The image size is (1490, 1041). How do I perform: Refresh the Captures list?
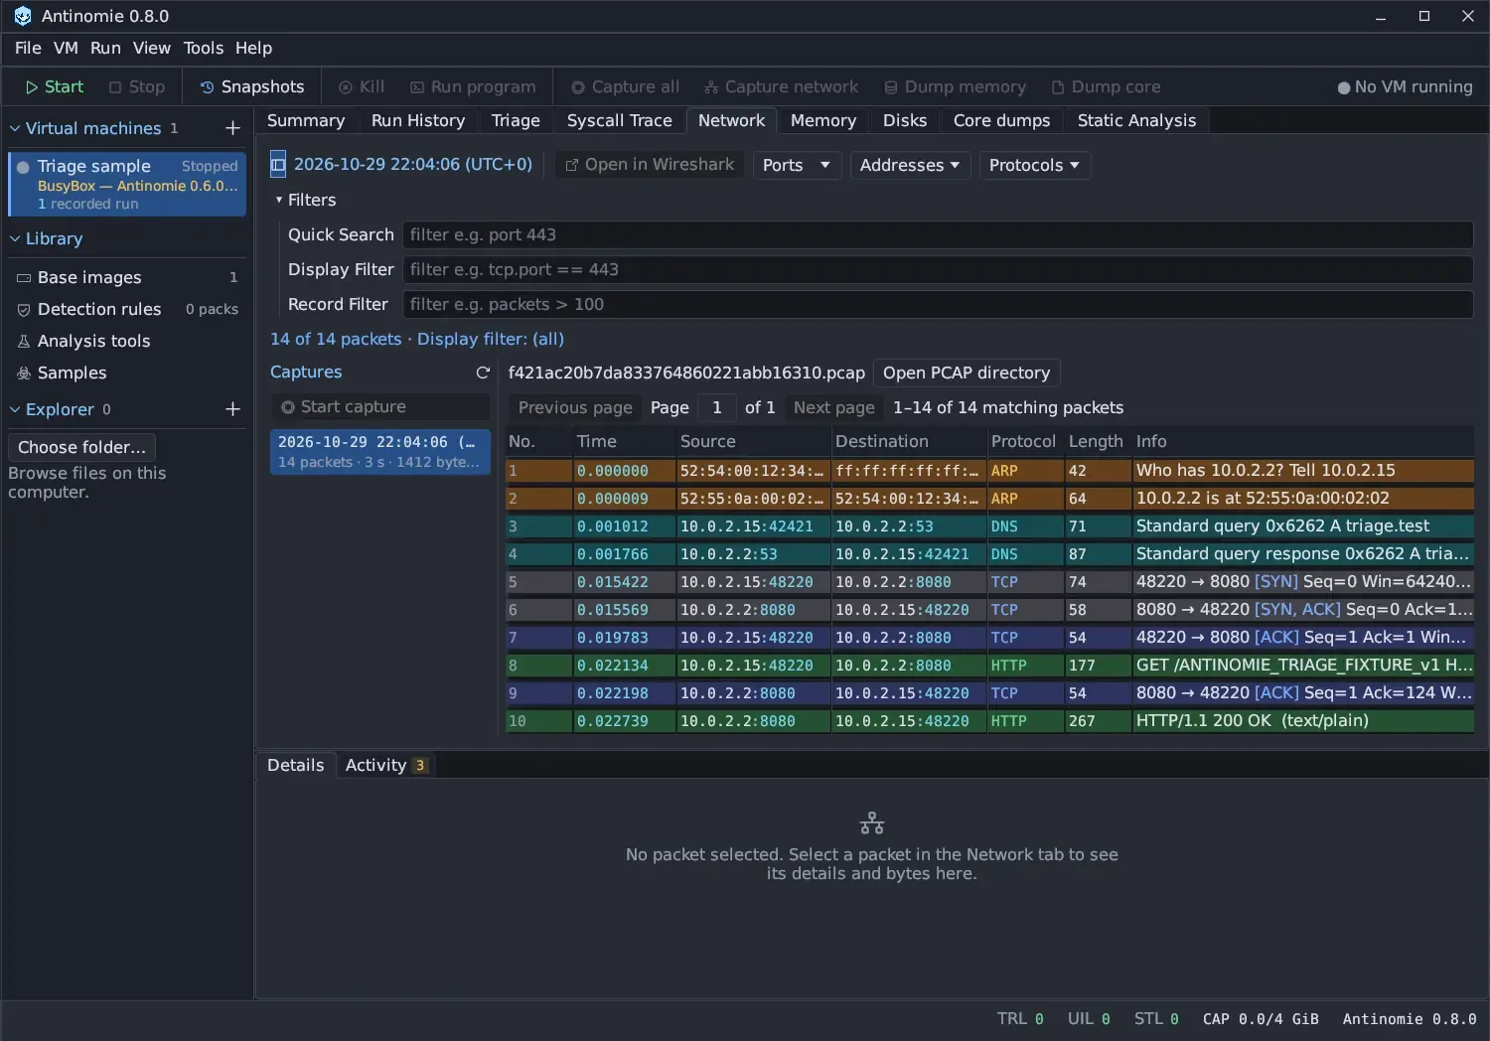[483, 372]
